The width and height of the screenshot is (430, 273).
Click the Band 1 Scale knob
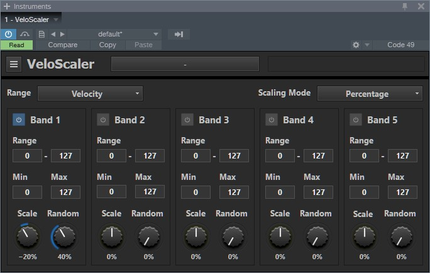pos(27,237)
